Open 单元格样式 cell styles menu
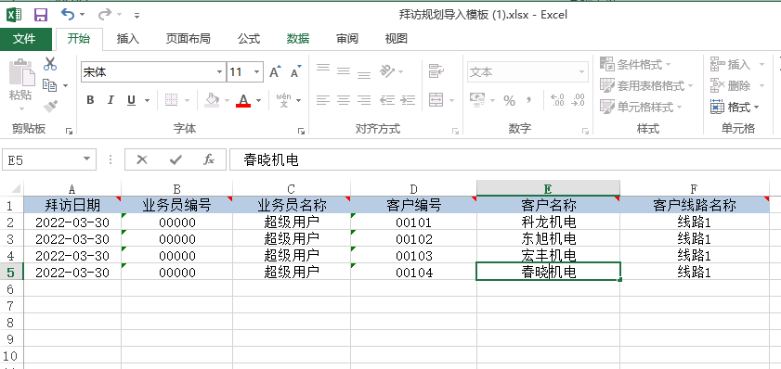The width and height of the screenshot is (781, 369). [x=641, y=107]
